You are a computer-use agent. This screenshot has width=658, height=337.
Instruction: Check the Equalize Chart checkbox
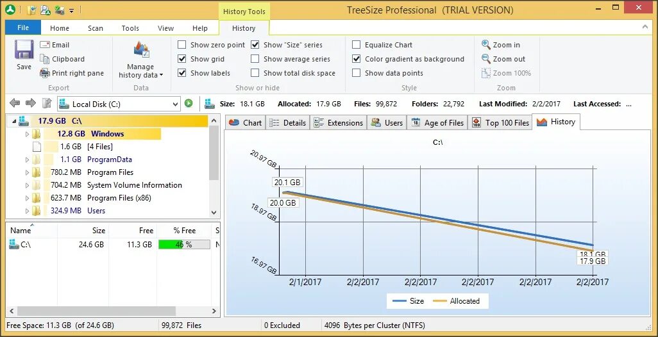pyautogui.click(x=357, y=45)
